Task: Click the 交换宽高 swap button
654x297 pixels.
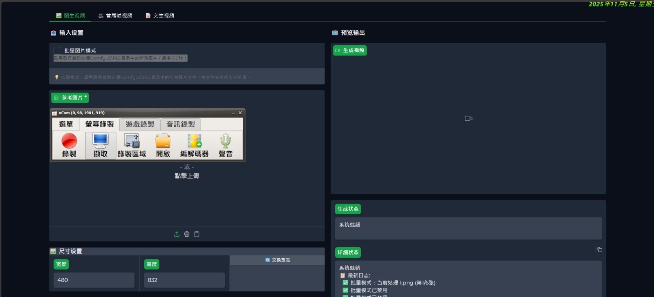Action: point(277,260)
